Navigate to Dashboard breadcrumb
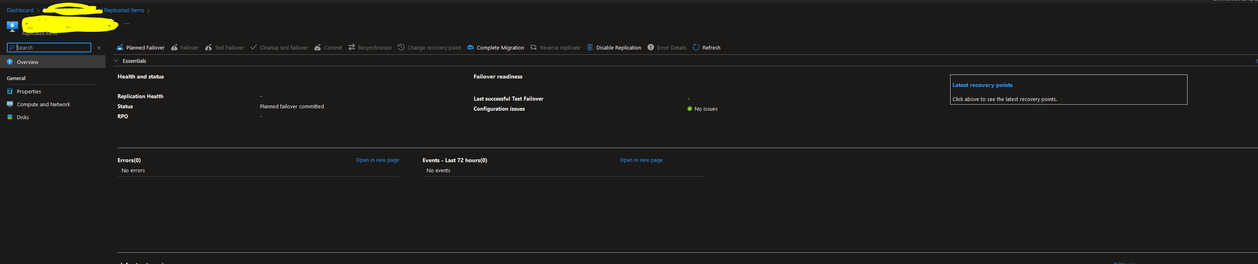Screen dimensions: 1258x264 pyautogui.click(x=20, y=10)
